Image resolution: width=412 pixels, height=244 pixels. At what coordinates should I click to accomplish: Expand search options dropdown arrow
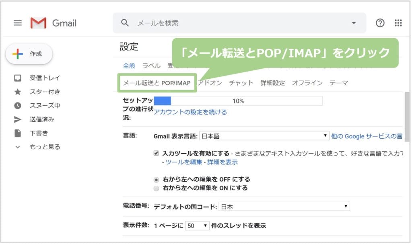tap(354, 23)
